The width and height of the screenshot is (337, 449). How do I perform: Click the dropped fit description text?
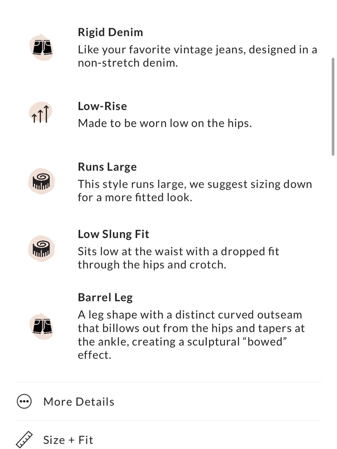[179, 258]
